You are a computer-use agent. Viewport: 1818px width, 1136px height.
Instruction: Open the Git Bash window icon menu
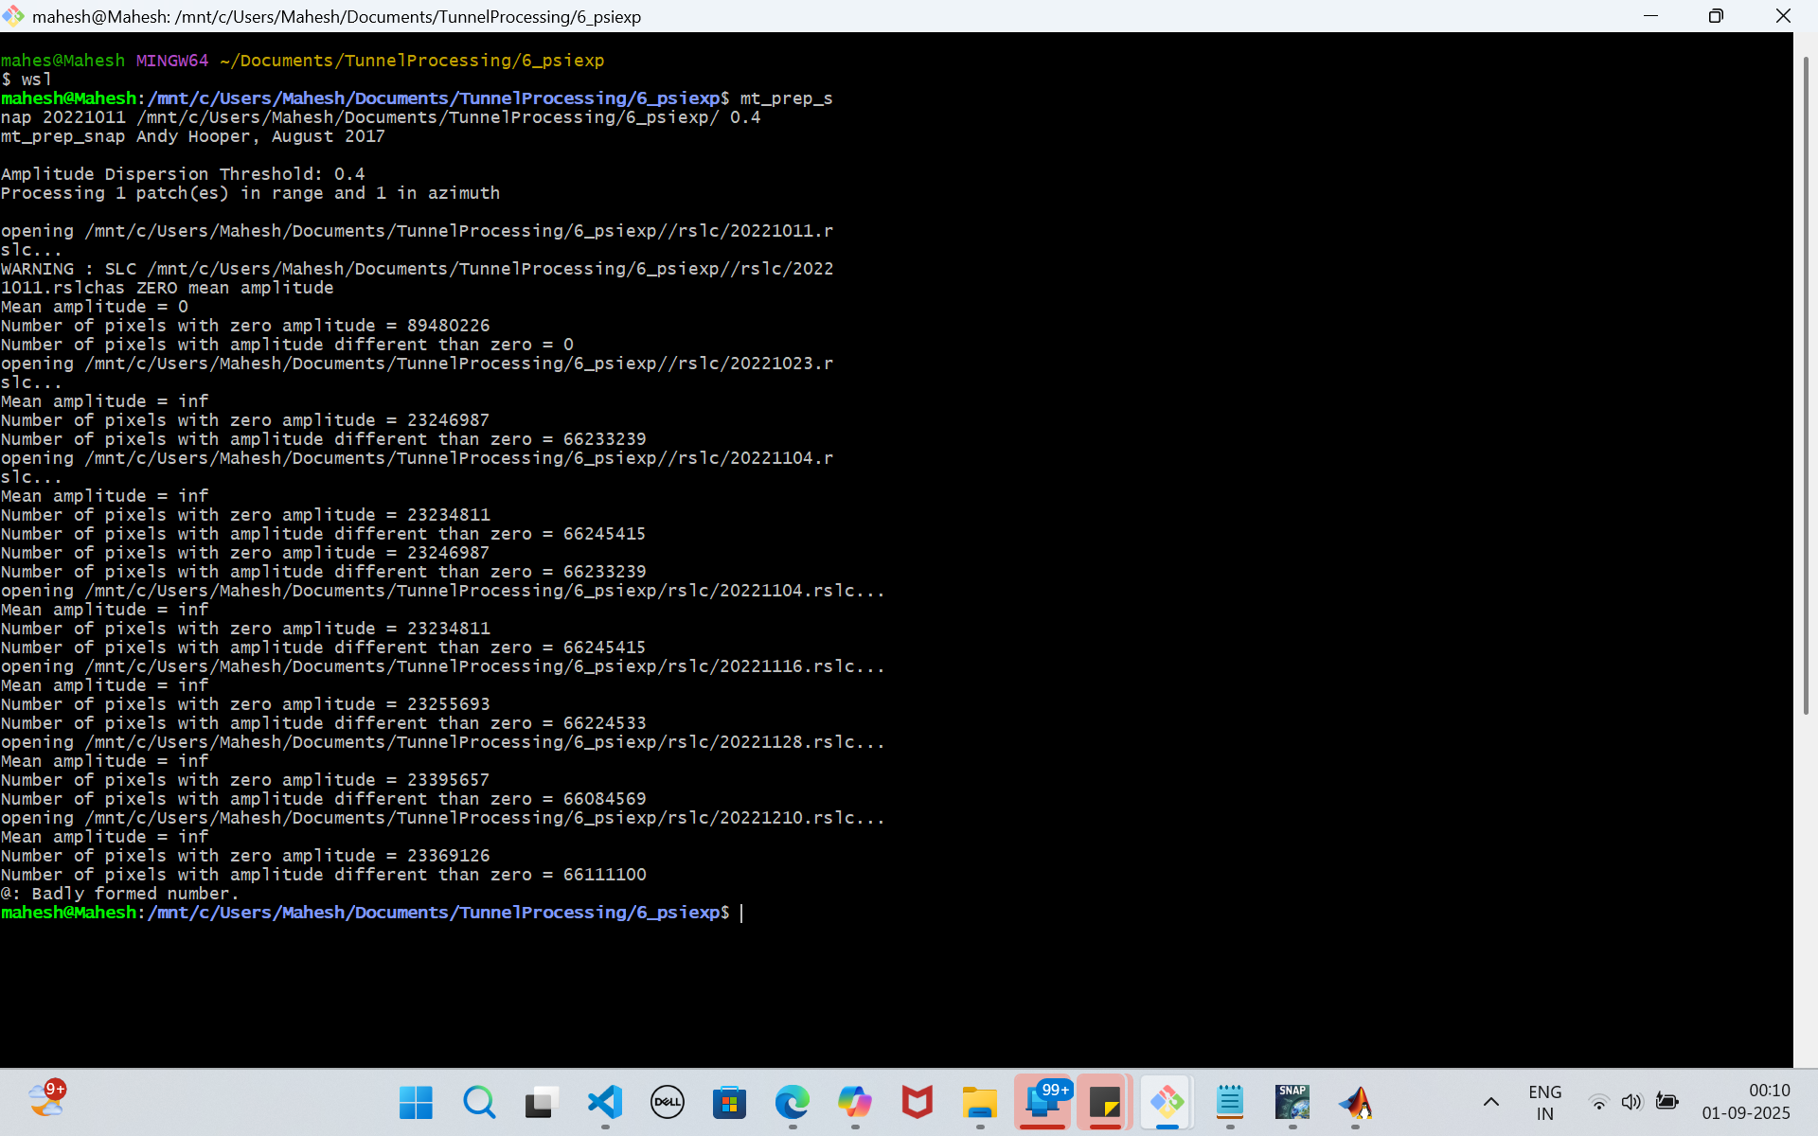[13, 16]
